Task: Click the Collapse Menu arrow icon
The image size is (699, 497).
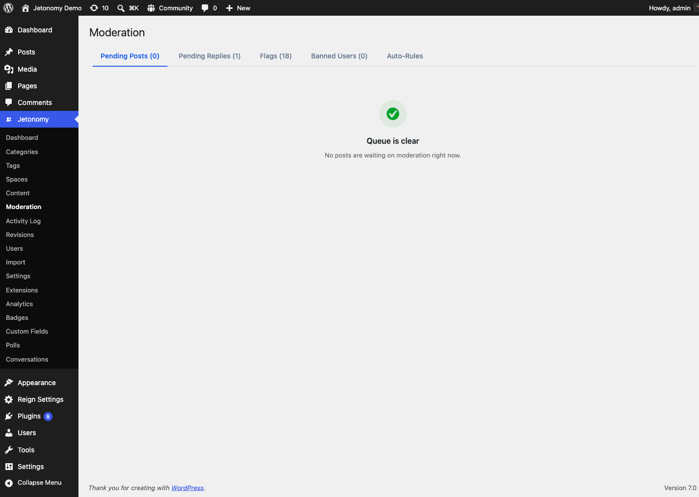Action: (x=9, y=483)
